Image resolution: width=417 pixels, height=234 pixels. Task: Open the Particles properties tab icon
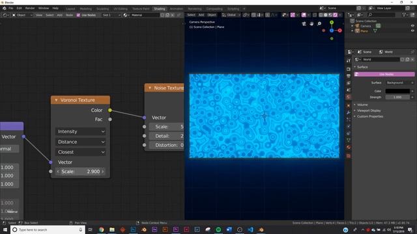(349, 120)
